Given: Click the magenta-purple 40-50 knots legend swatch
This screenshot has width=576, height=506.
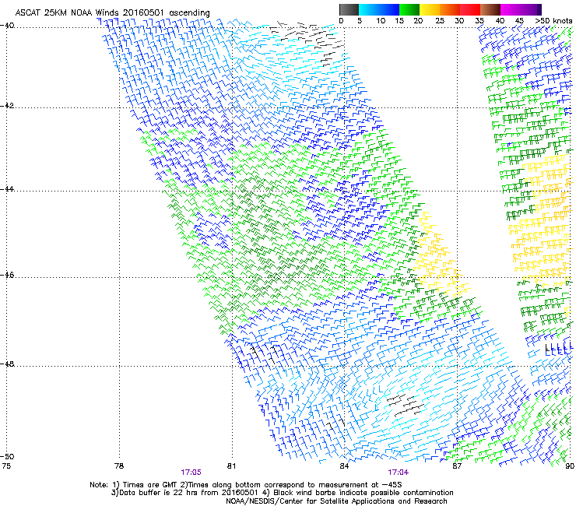Looking at the screenshot, I should coord(521,9).
